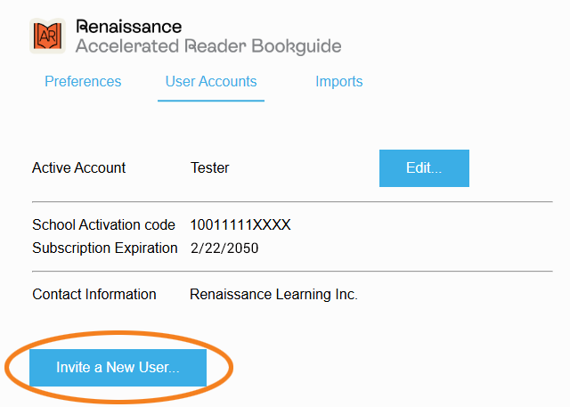Click the School Activation code label
Screen dimensions: 570x407
(103, 224)
